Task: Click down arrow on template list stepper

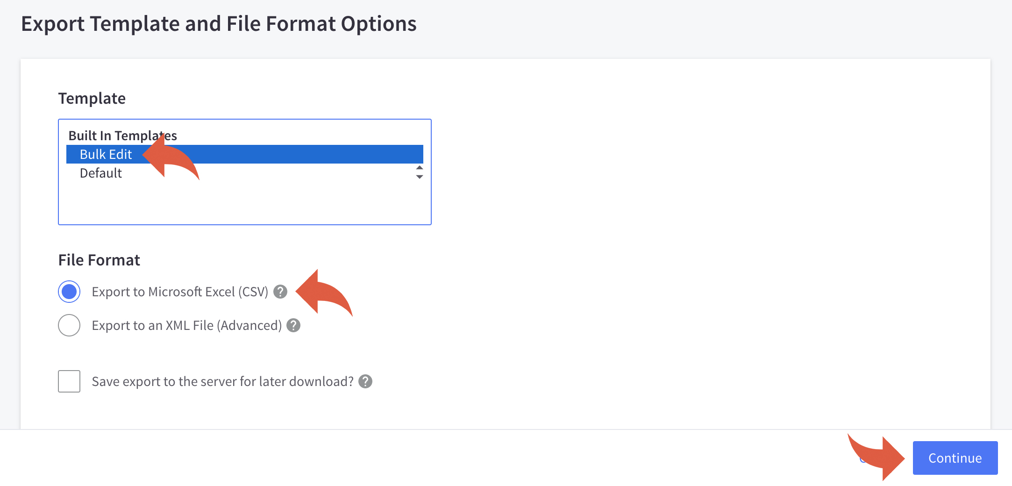Action: (420, 177)
